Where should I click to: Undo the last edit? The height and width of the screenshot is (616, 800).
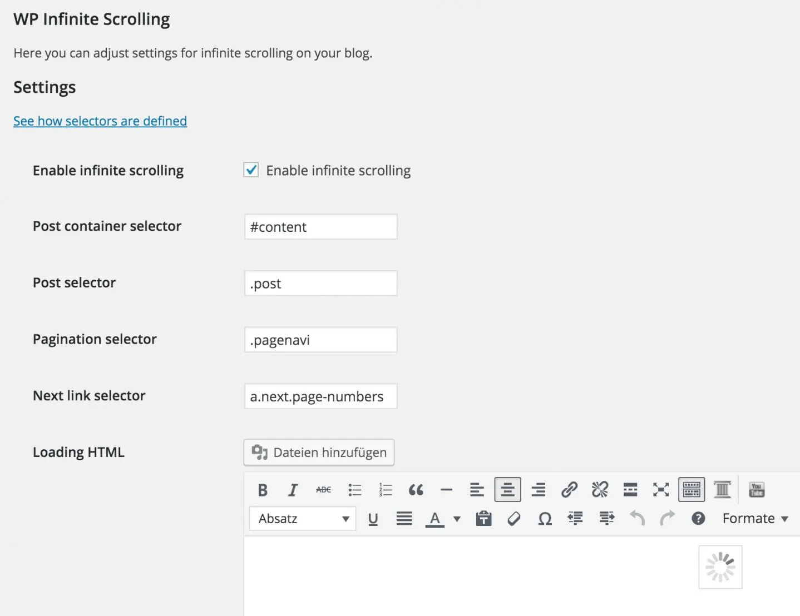(637, 519)
